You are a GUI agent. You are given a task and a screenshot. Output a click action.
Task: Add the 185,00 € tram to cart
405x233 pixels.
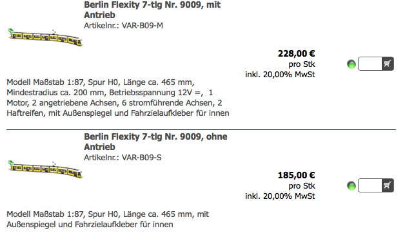pyautogui.click(x=388, y=185)
